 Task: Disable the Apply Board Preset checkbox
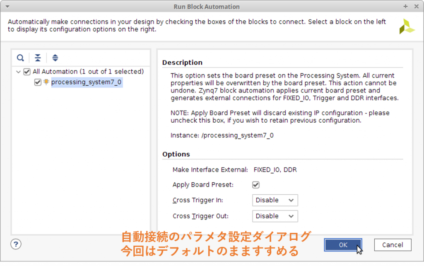coord(256,185)
